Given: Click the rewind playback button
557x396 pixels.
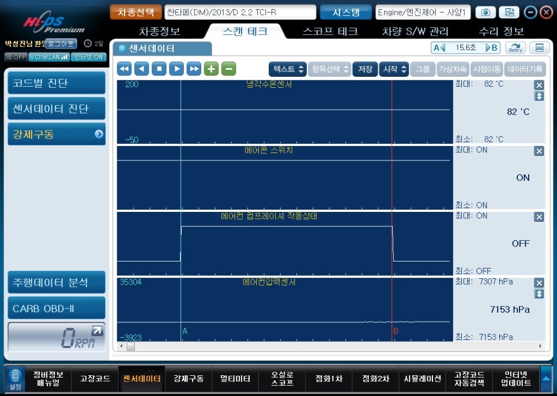Looking at the screenshot, I should pos(125,69).
